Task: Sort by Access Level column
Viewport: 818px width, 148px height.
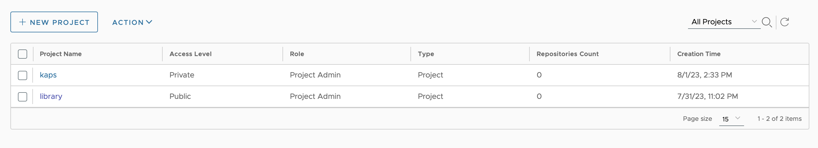Action: [191, 54]
